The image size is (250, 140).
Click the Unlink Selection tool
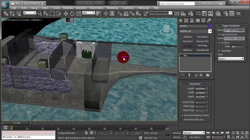pos(12,14)
